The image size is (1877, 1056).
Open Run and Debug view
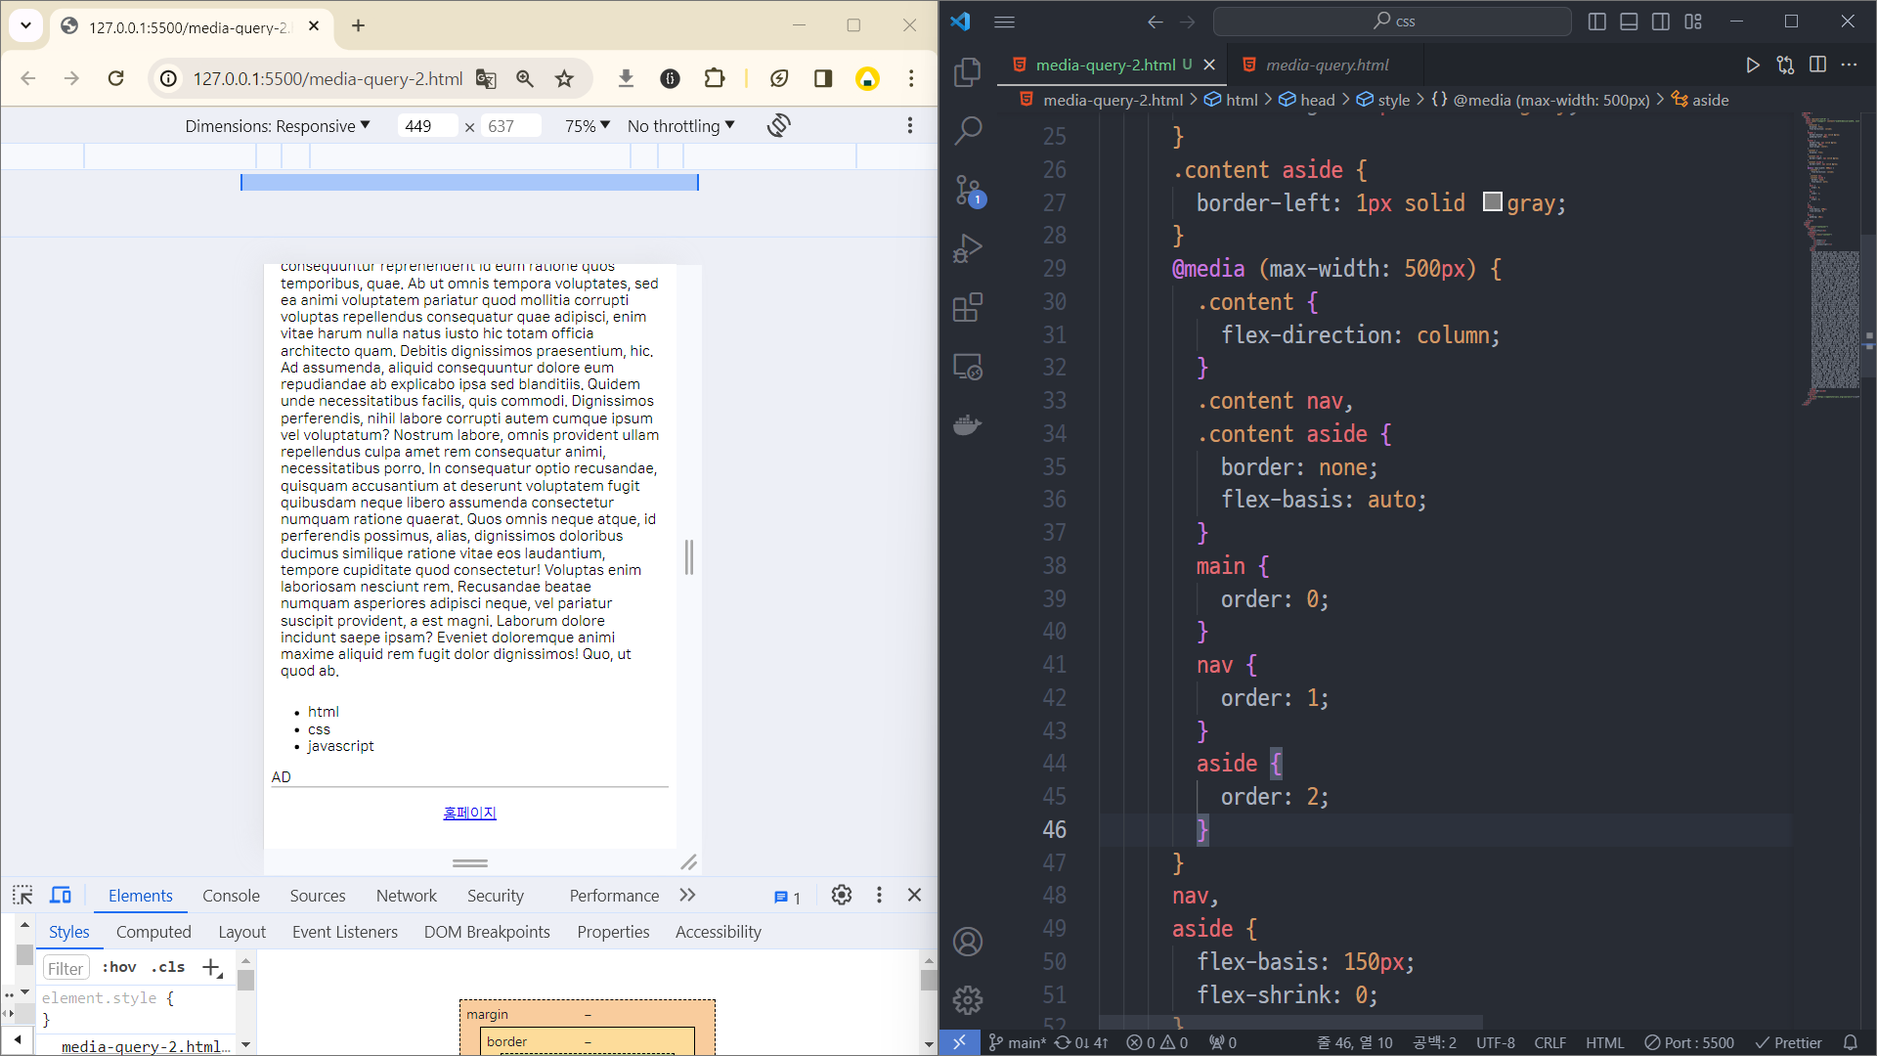coord(967,248)
